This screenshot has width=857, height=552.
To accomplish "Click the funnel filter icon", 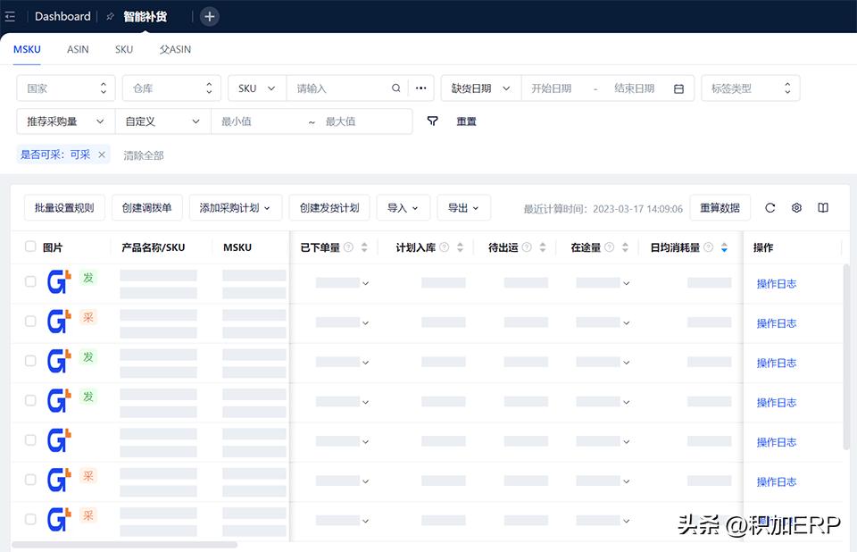I will 432,121.
